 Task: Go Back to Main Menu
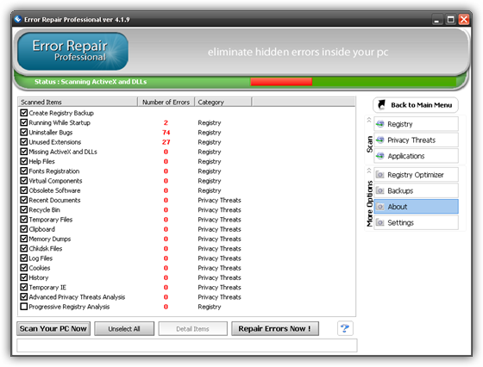click(416, 105)
